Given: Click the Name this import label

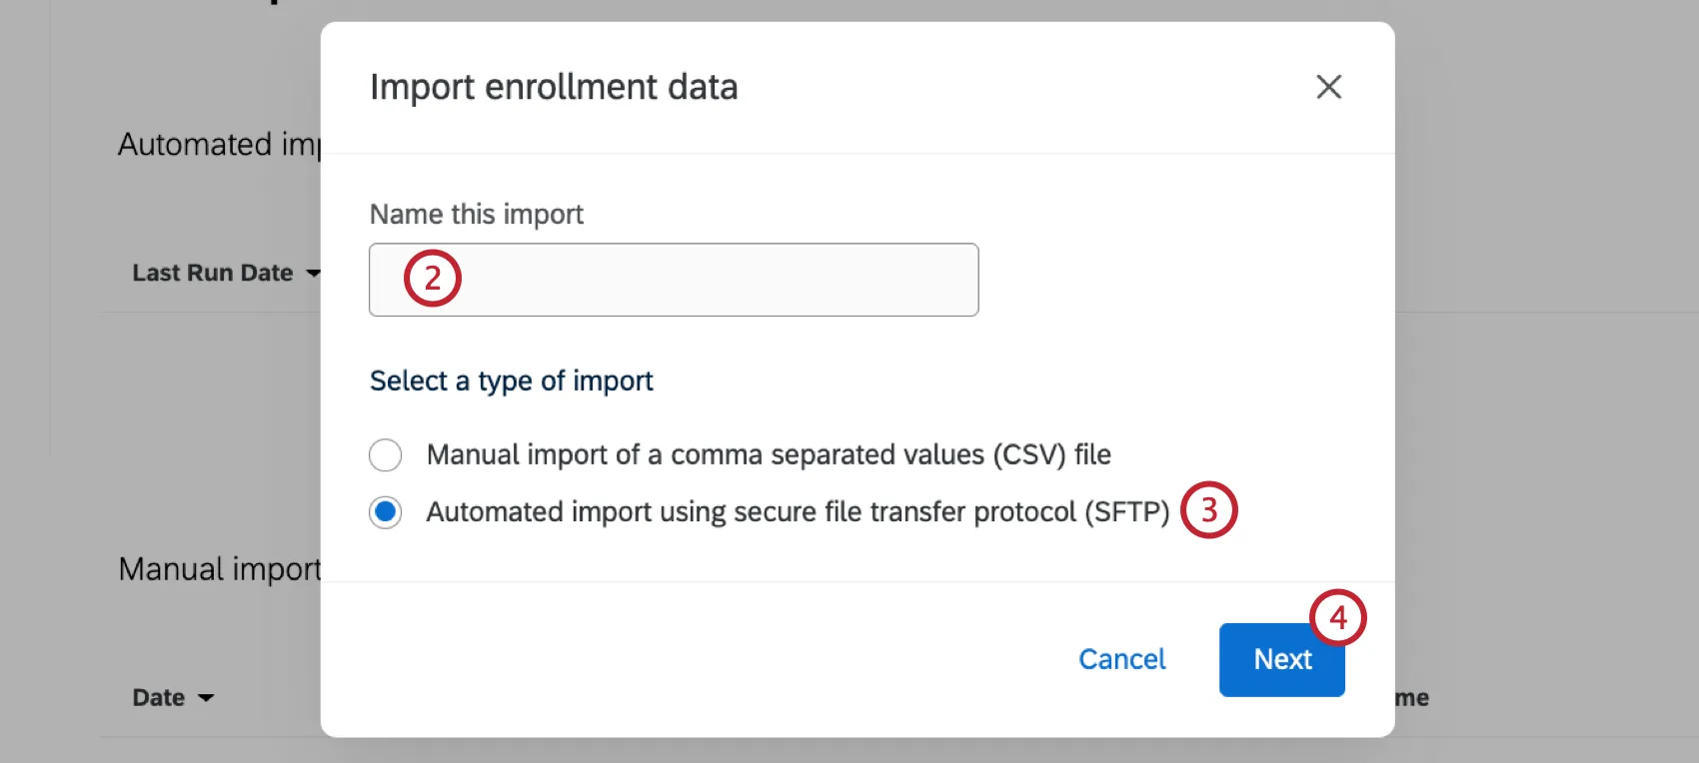Looking at the screenshot, I should tap(477, 214).
